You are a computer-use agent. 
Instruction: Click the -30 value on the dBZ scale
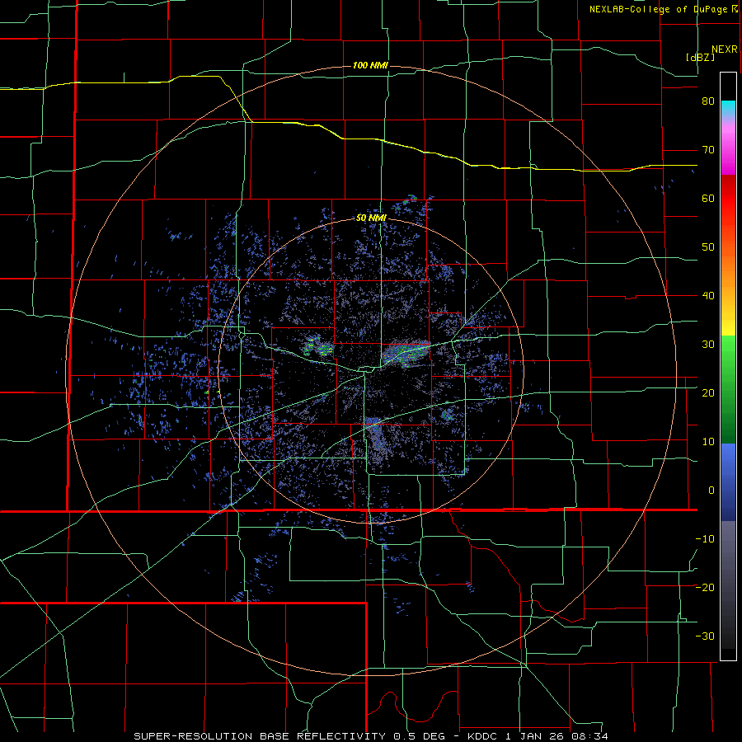coord(705,636)
